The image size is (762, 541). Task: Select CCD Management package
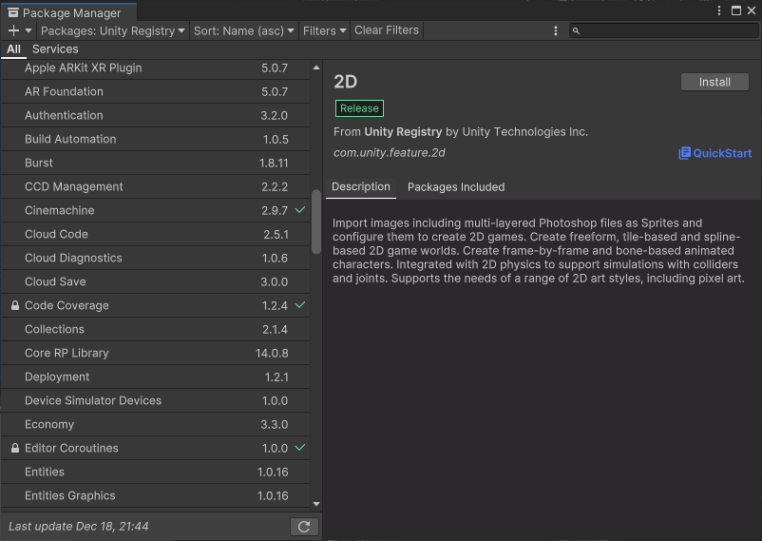click(156, 186)
